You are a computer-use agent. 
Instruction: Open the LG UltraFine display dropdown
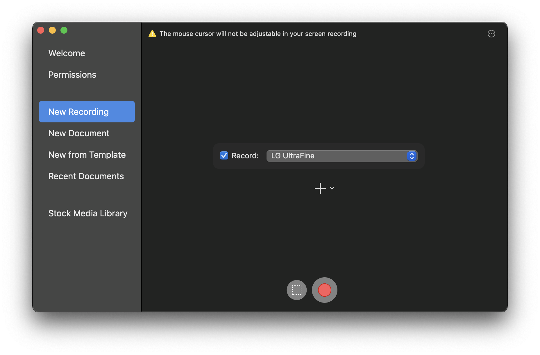[341, 156]
